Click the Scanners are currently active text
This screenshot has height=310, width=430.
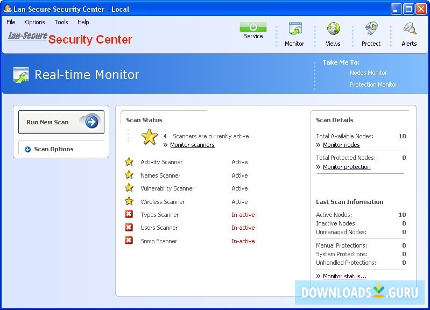coord(210,136)
